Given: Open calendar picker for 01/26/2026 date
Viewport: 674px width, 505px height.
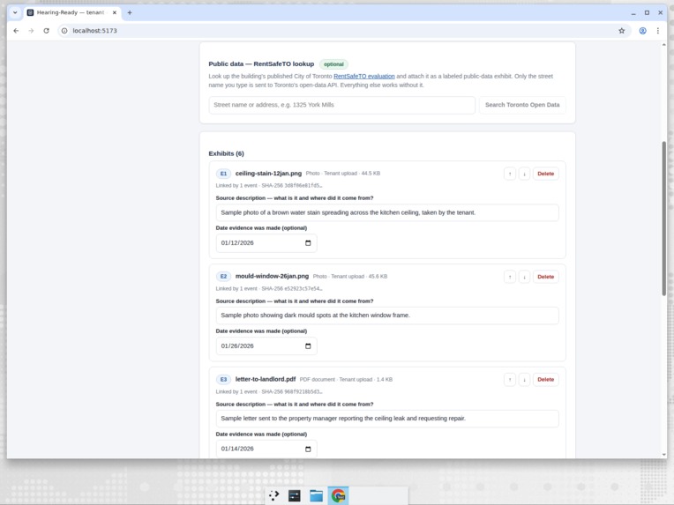Looking at the screenshot, I should pos(308,346).
